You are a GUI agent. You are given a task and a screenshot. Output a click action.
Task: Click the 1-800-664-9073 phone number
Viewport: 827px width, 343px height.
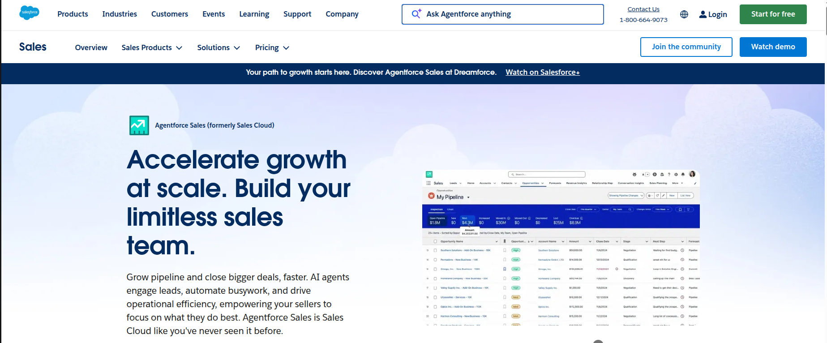[643, 20]
